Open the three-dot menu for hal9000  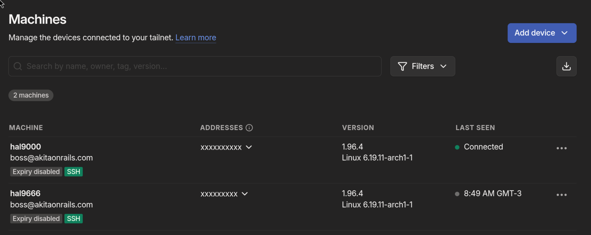click(x=561, y=148)
